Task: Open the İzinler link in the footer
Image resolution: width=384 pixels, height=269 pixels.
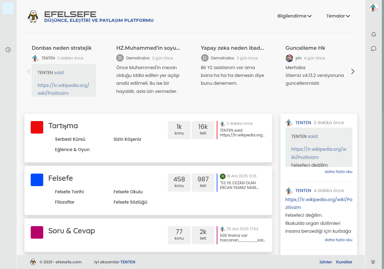Action: coord(326,262)
